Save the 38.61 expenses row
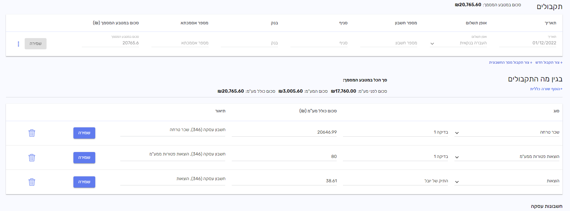Viewport: 570px width, 211px height. 84,182
